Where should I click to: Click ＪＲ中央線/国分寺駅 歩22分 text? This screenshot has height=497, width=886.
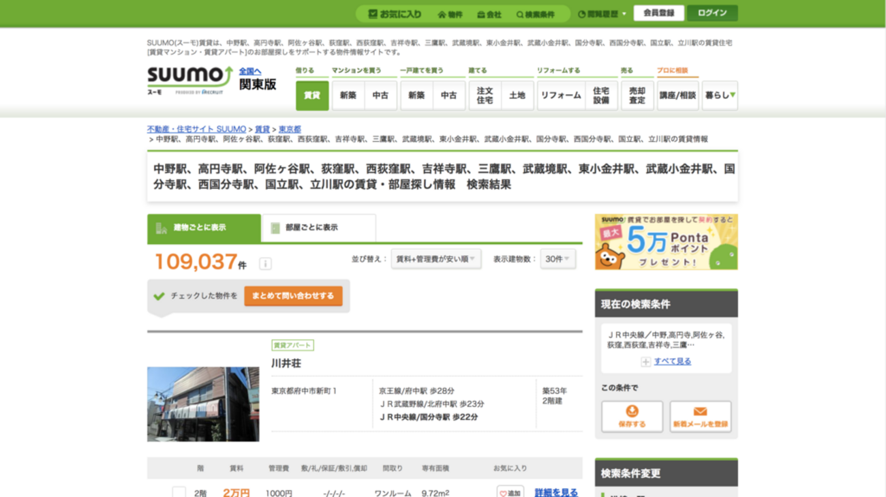click(428, 417)
